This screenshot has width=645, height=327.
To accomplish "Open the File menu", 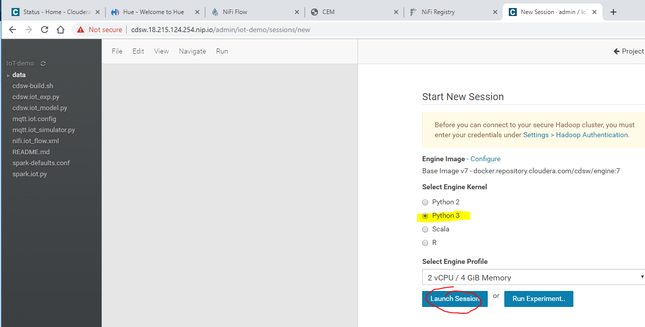I will 117,51.
